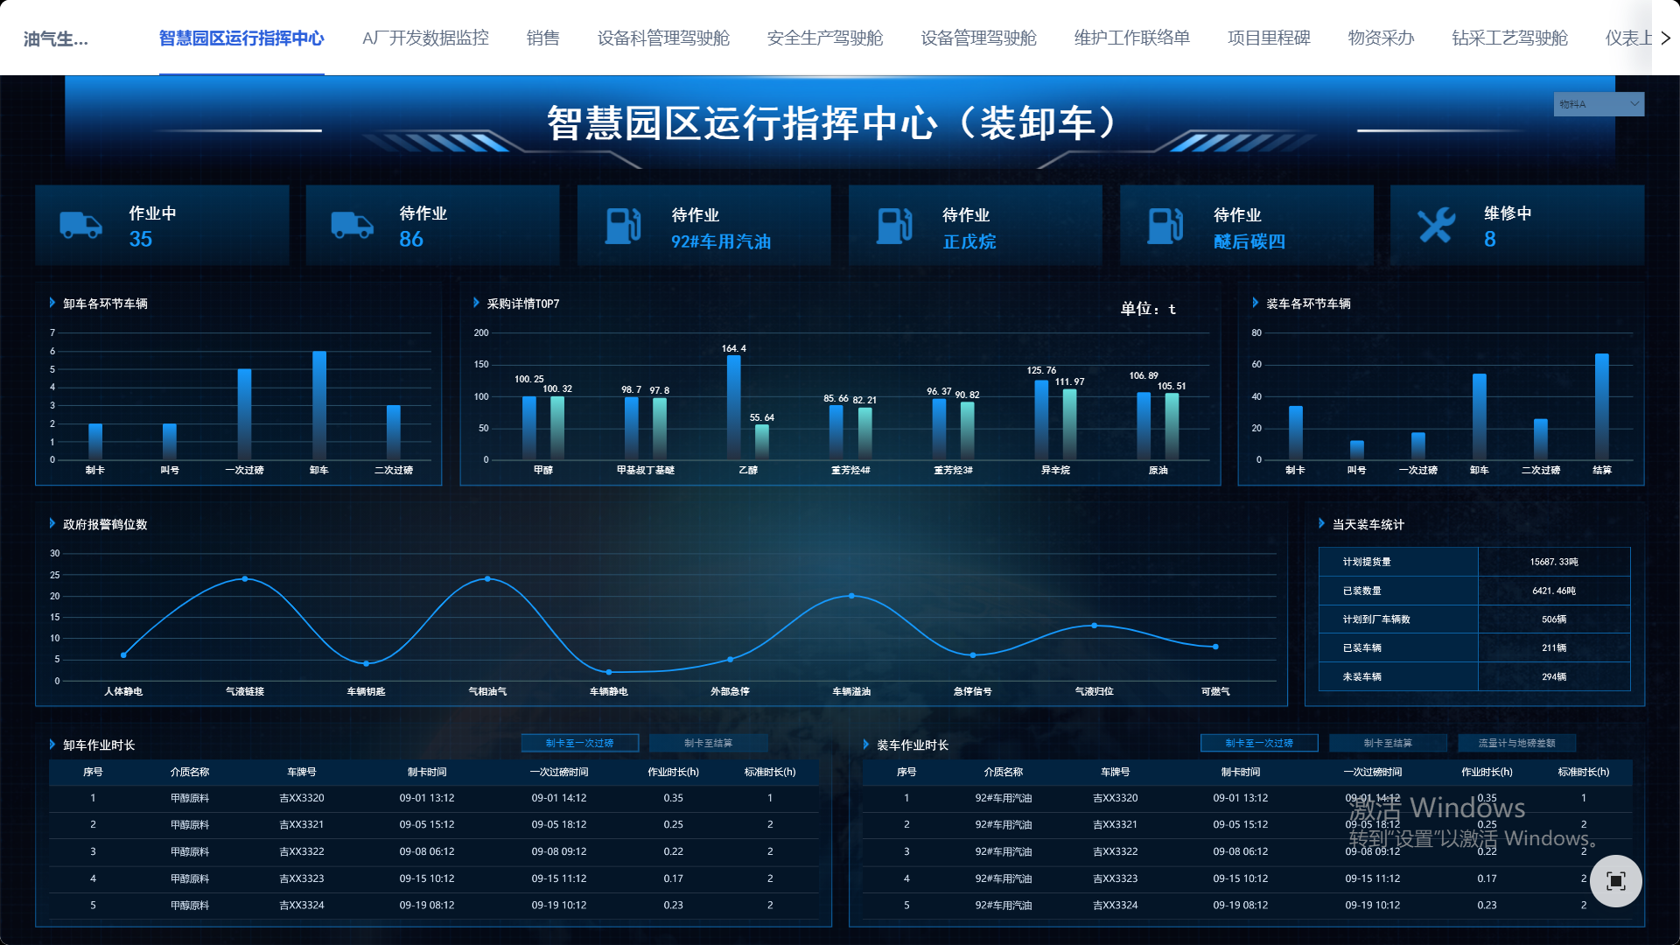1680x945 pixels.
Task: Enable 制卡至一次过磅 in 装车作业时长
Action: pos(1260,743)
